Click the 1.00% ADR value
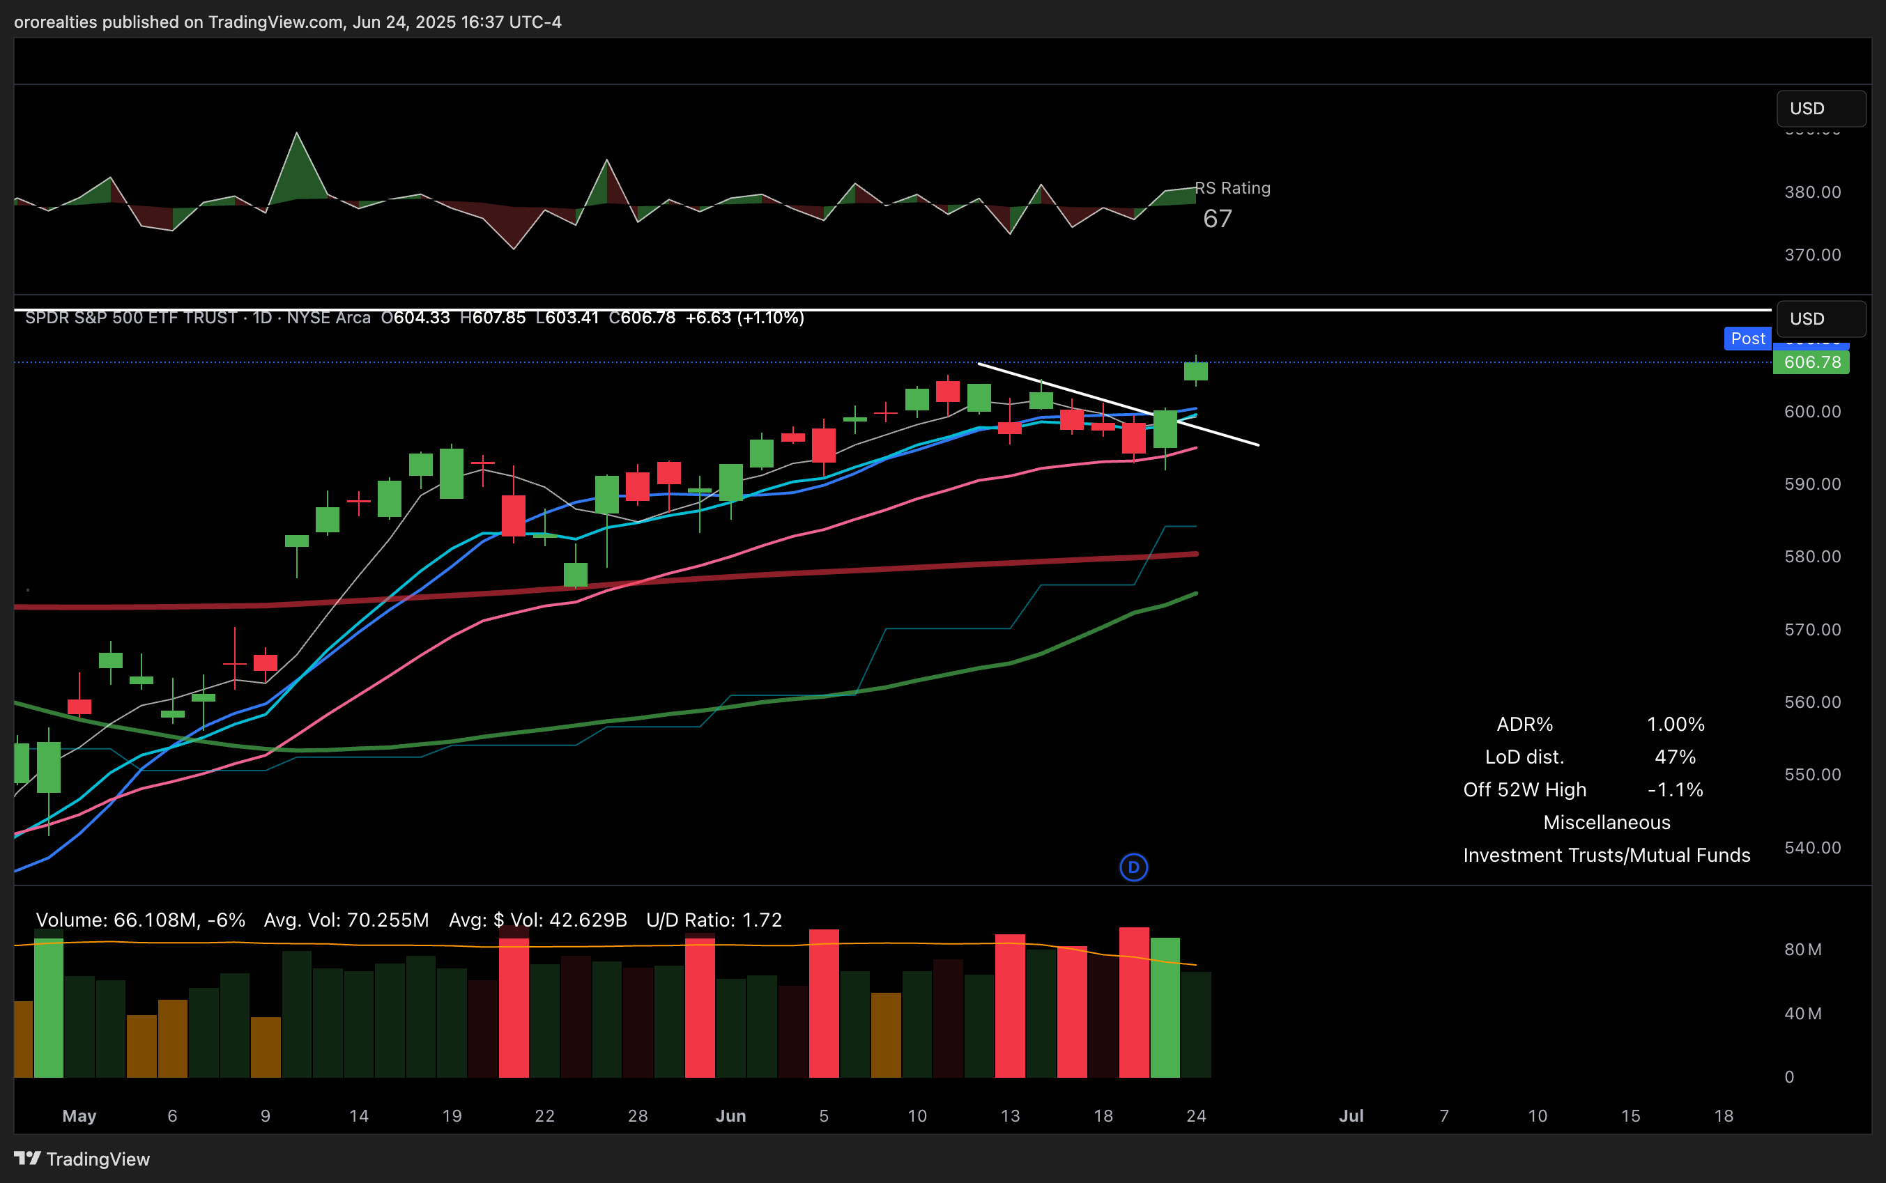 coord(1676,725)
